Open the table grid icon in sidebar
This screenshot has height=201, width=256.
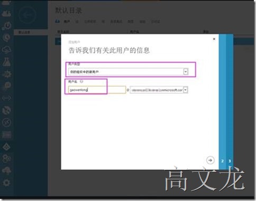pos(7,135)
